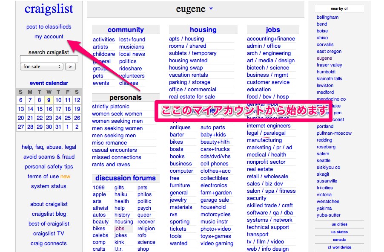Open 'missed connections' link

[x=116, y=157]
